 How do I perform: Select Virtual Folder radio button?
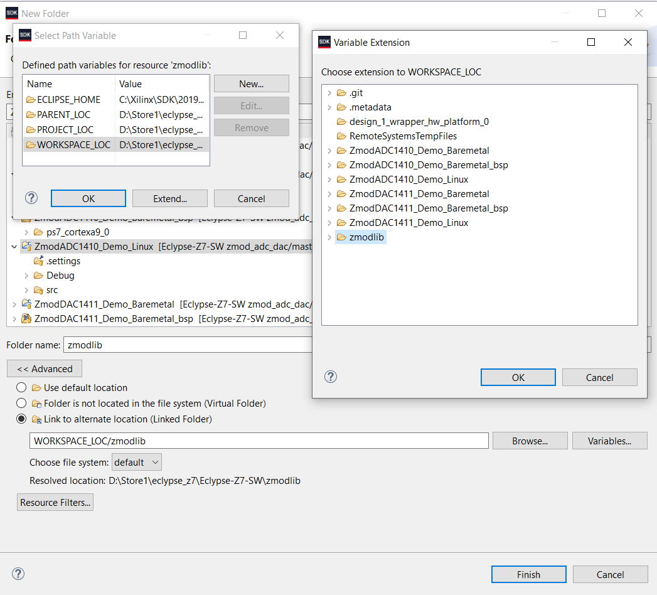click(x=21, y=403)
